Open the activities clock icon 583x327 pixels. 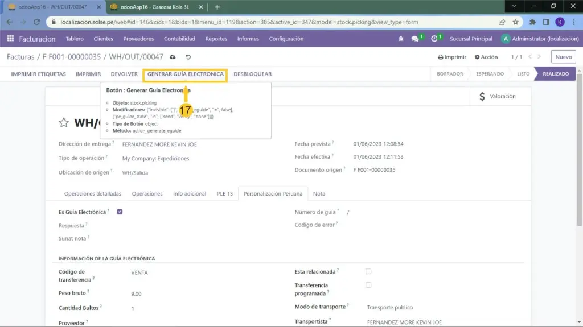[x=434, y=39]
